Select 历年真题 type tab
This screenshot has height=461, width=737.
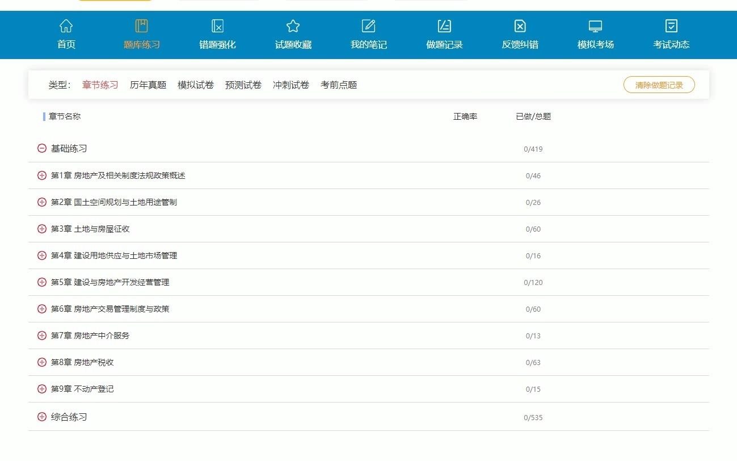(x=148, y=85)
